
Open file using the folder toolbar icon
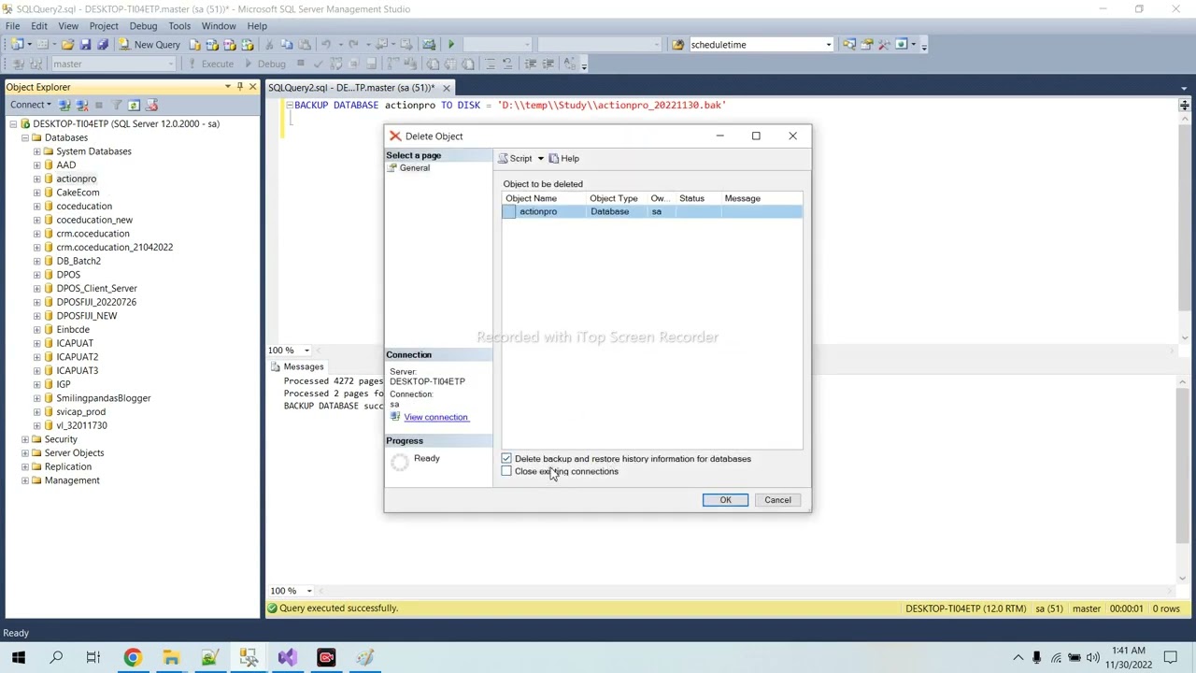pyautogui.click(x=67, y=44)
